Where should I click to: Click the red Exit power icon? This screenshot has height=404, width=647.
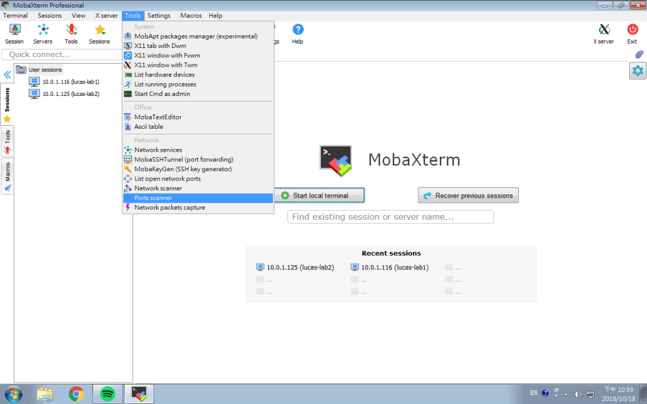632,34
